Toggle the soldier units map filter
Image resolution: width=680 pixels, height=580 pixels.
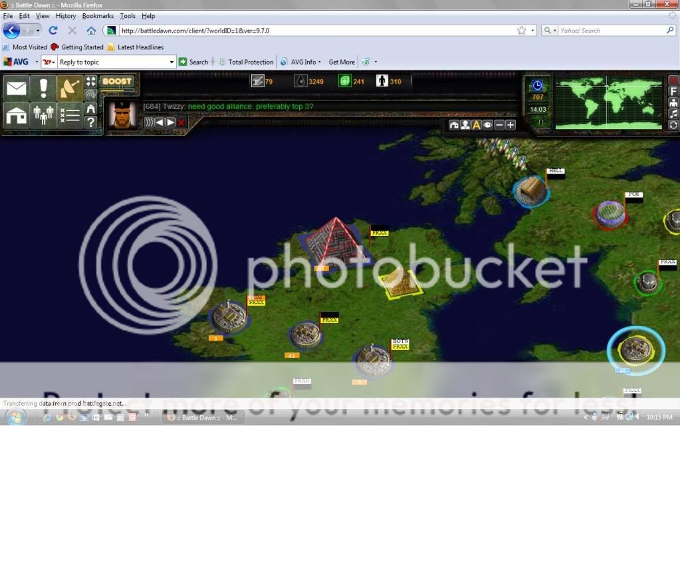465,125
